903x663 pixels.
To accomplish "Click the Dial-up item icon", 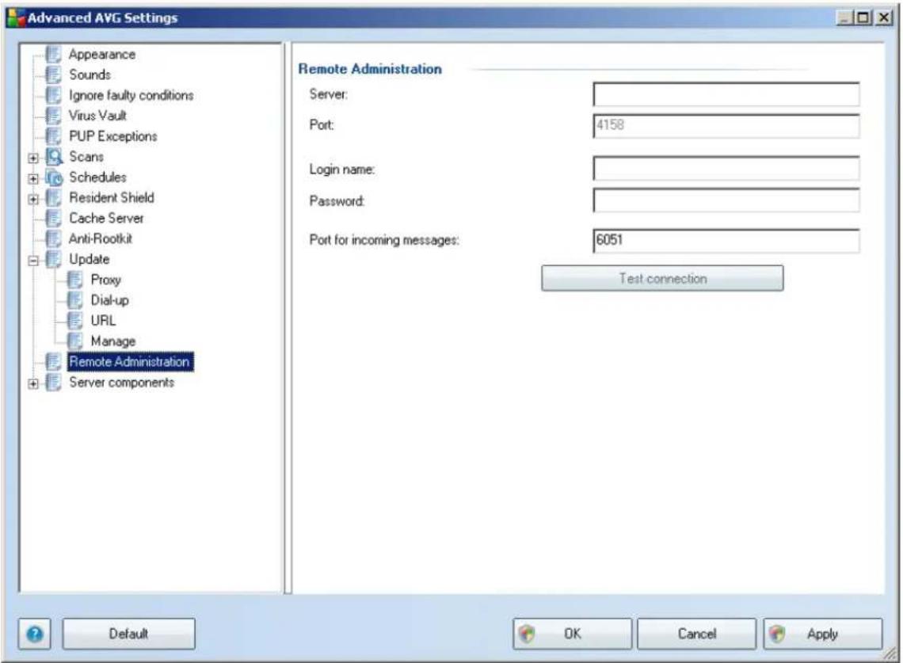I will [x=75, y=300].
